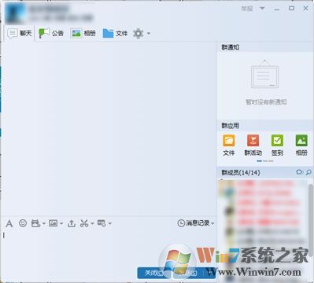Expand the 消息记录 dropdown arrow

(212, 223)
